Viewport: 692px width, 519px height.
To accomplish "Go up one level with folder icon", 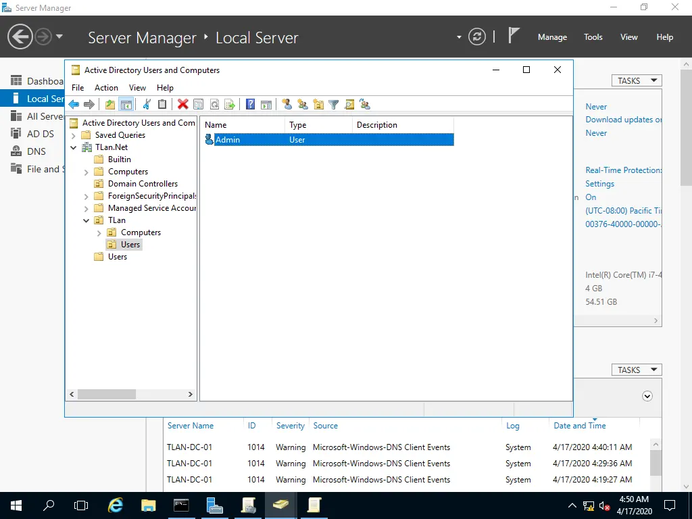I will coord(110,105).
